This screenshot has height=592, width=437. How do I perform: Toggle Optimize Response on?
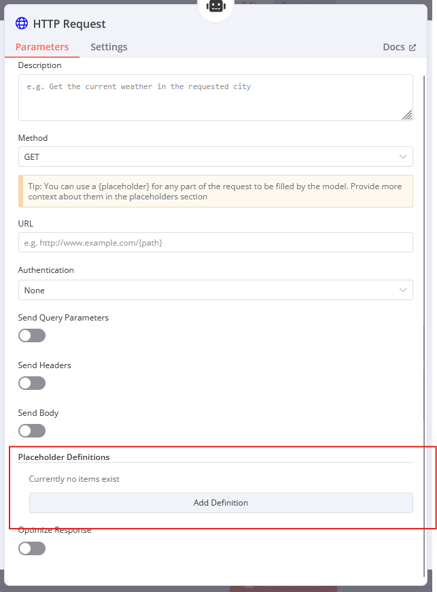(32, 548)
